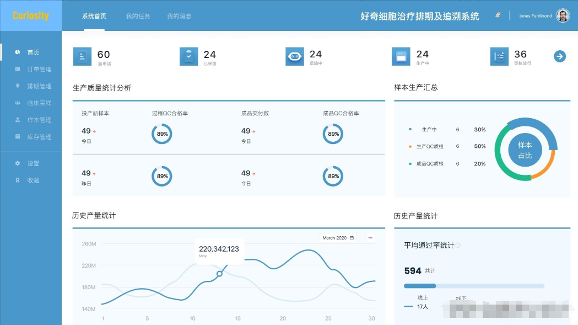Viewport: 578px width, 325px height.
Task: Click the 过程QC合格率 89% ring, top row
Action: click(x=162, y=134)
